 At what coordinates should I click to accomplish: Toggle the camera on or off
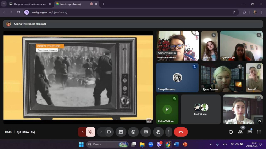[x=109, y=132]
